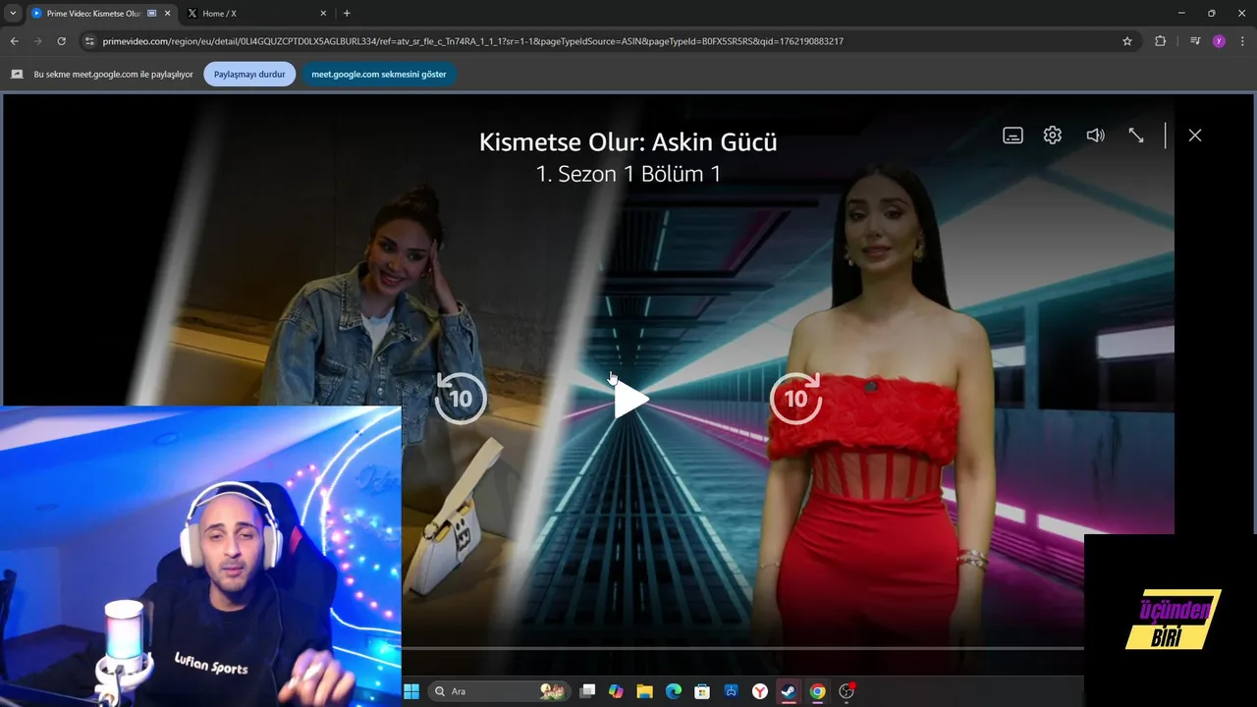1257x707 pixels.
Task: Switch to Steam on the taskbar
Action: pyautogui.click(x=789, y=691)
